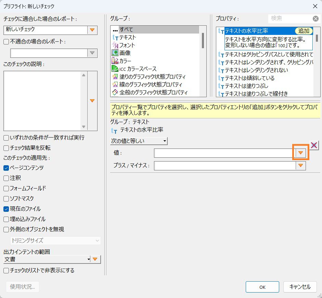Open the highlighted 値 dropdown
The height and width of the screenshot is (298, 322).
click(x=300, y=153)
